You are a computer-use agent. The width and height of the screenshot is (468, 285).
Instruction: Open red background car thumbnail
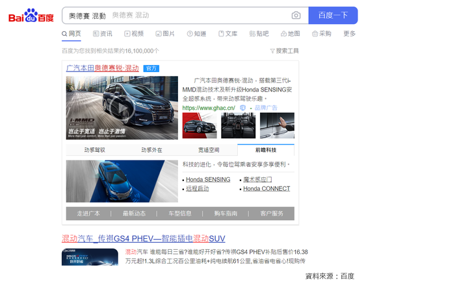[x=200, y=125]
